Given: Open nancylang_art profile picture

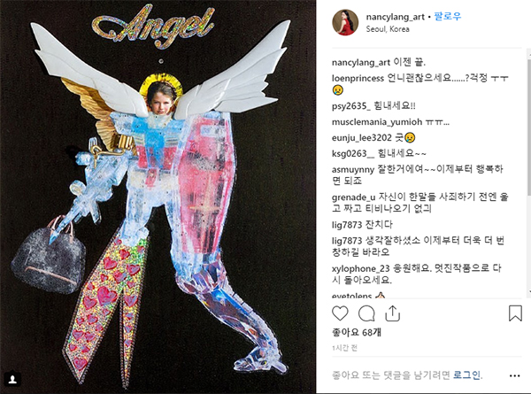Looking at the screenshot, I should [345, 22].
